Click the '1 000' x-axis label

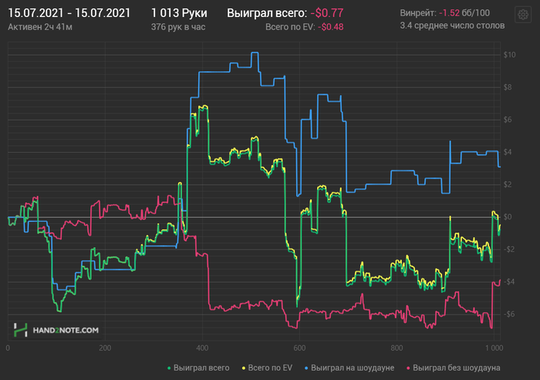point(494,348)
